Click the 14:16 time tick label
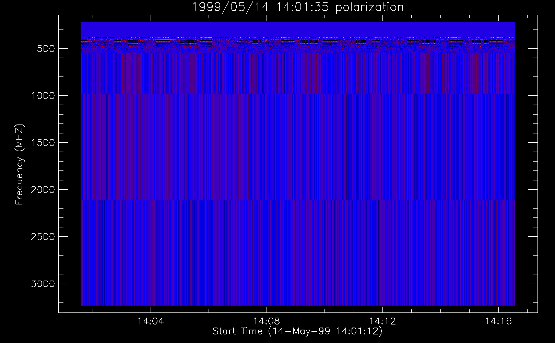Image resolution: width=555 pixels, height=343 pixels. [498, 321]
